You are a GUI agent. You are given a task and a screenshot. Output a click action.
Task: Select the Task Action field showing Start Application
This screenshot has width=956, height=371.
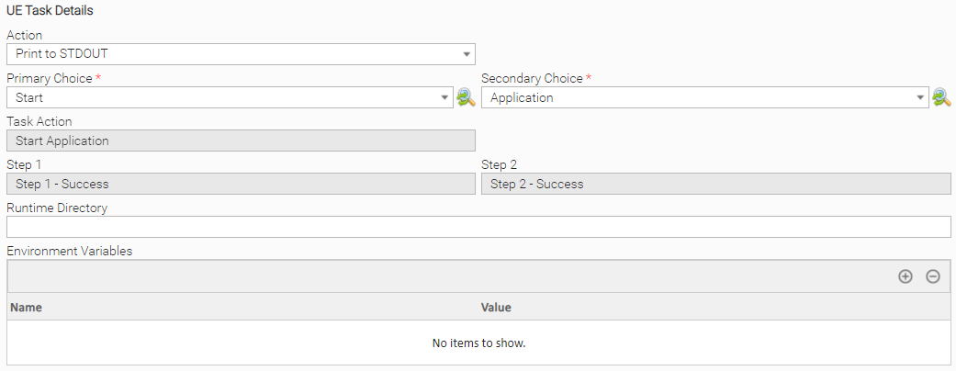(x=241, y=141)
